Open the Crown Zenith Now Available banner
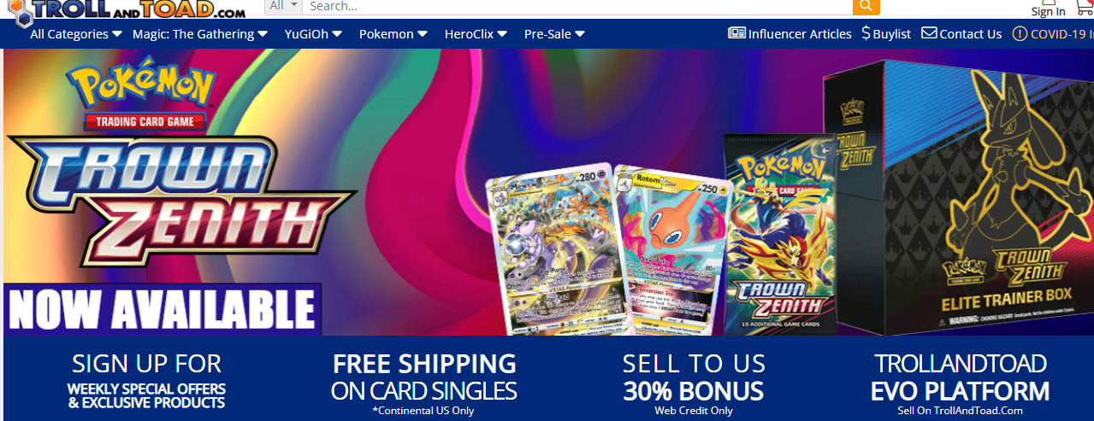 547,192
